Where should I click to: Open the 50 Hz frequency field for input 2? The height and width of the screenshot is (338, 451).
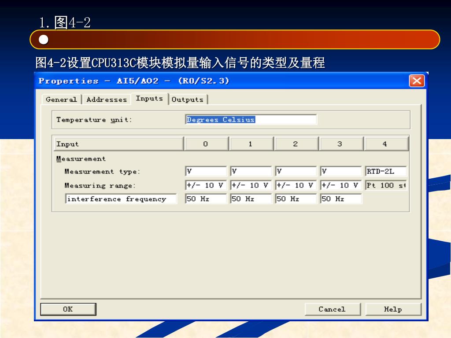[296, 199]
